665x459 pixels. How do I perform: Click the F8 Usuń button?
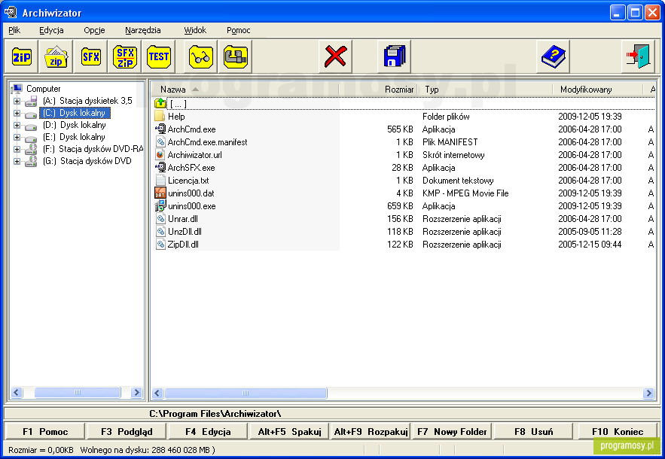tap(533, 431)
